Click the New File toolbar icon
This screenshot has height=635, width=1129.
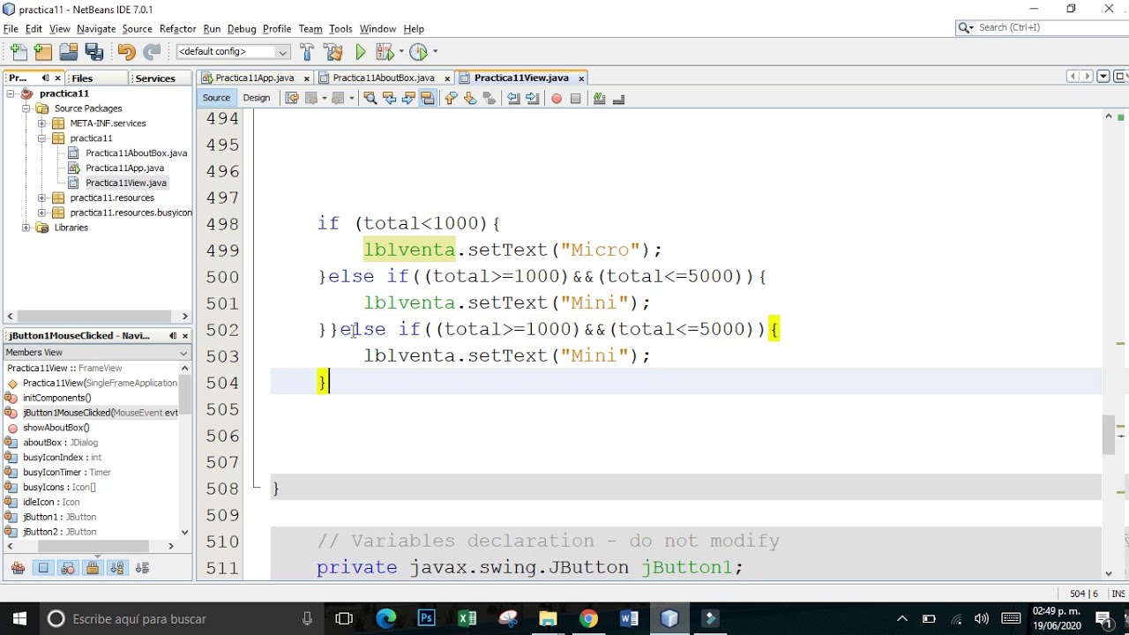click(19, 52)
